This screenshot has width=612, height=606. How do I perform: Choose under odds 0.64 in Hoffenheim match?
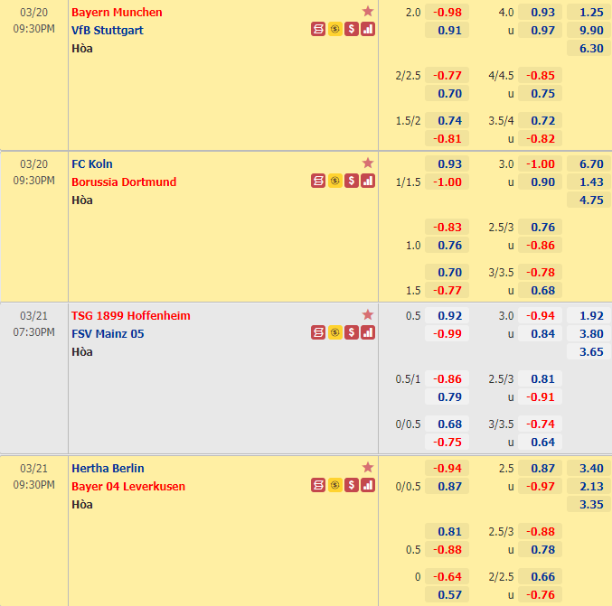coord(541,443)
